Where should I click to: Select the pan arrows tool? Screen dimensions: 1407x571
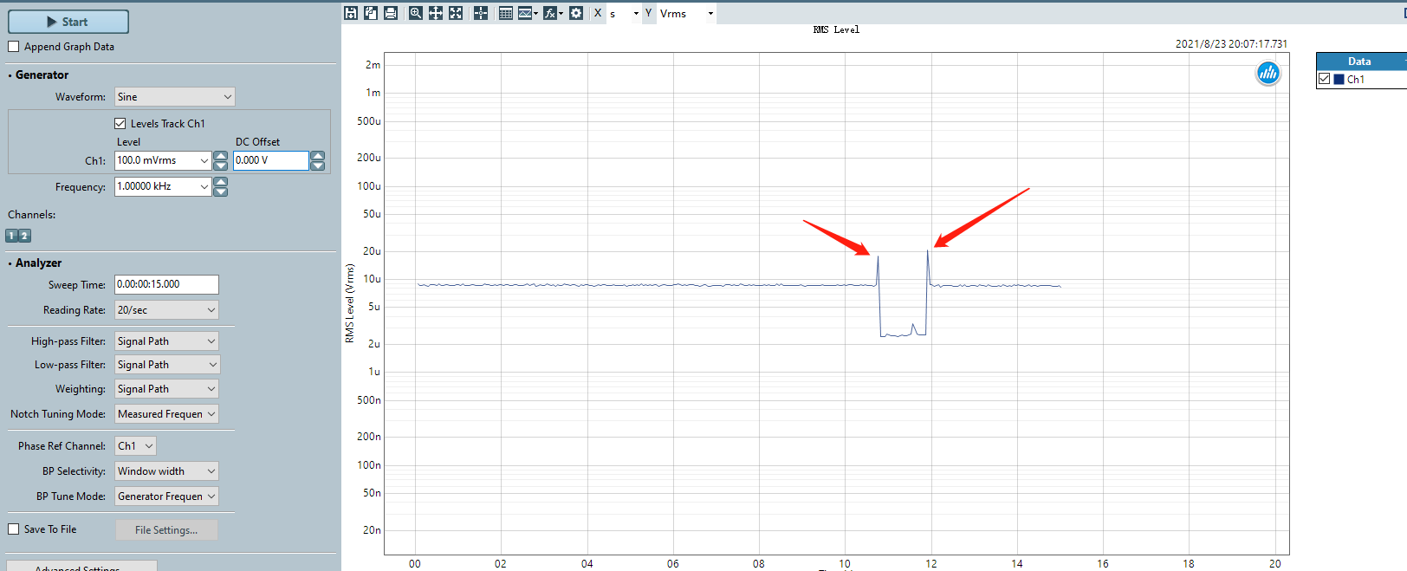(436, 13)
